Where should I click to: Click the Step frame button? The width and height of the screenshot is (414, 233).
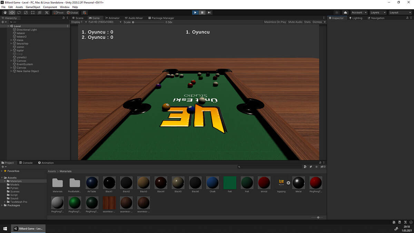click(x=209, y=12)
